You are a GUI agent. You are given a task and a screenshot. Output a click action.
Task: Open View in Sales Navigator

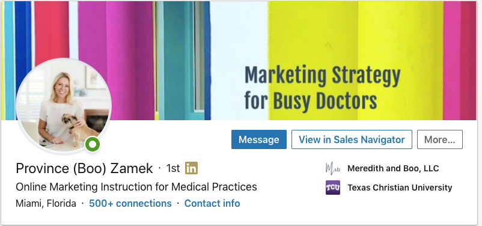click(352, 139)
